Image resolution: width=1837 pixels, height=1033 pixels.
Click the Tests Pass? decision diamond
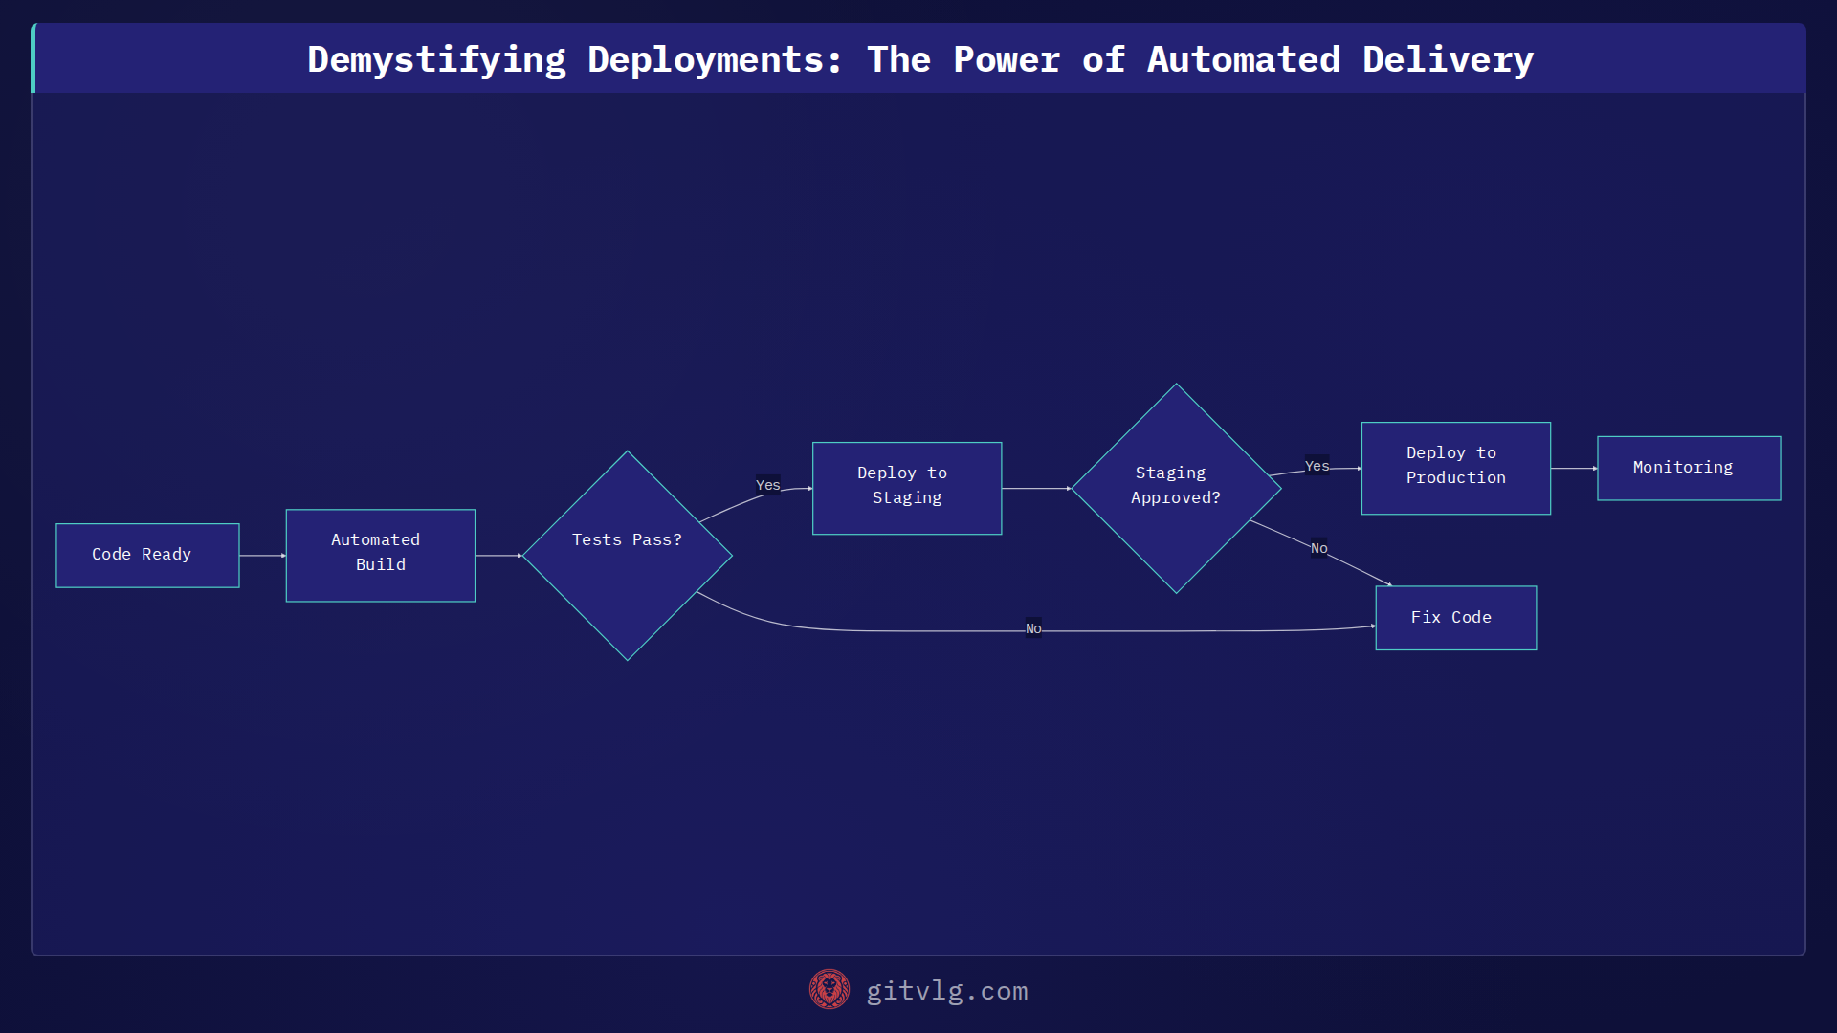click(x=627, y=555)
